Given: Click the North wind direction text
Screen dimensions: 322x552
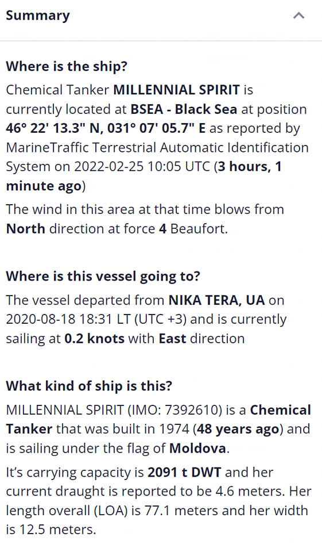Looking at the screenshot, I should (26, 229).
